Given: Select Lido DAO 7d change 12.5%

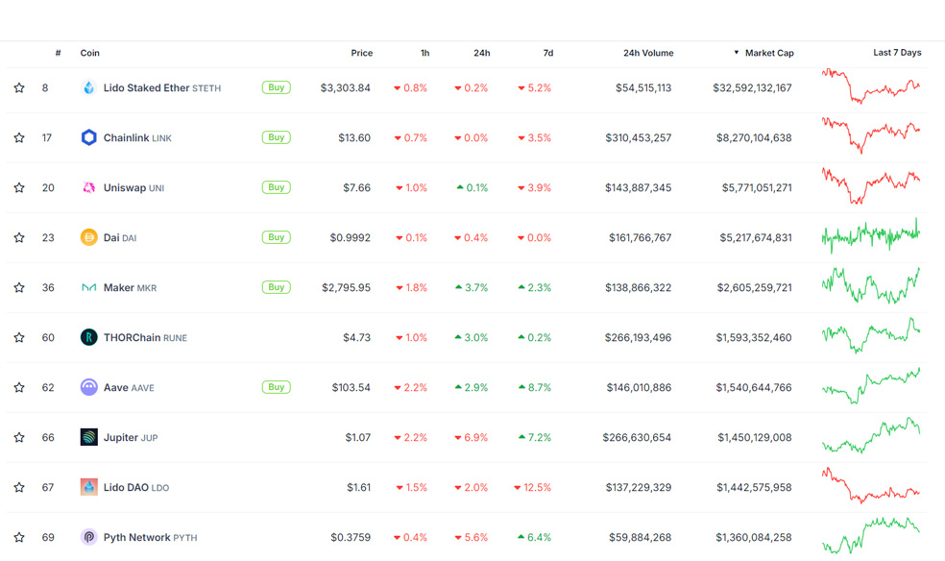Looking at the screenshot, I should tap(532, 487).
